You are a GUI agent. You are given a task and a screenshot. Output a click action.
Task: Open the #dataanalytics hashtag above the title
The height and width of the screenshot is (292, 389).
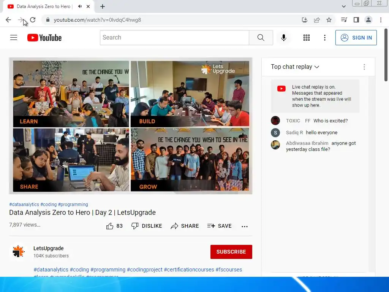coord(24,204)
